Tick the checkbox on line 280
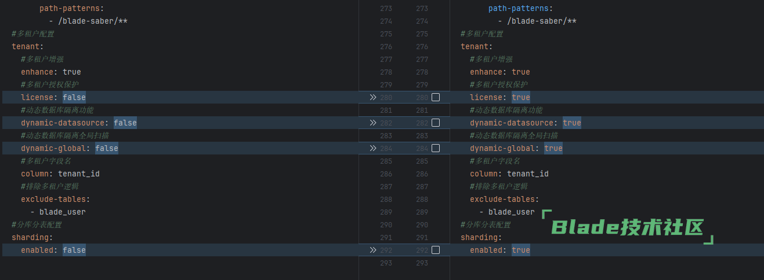Image resolution: width=764 pixels, height=280 pixels. pos(436,97)
